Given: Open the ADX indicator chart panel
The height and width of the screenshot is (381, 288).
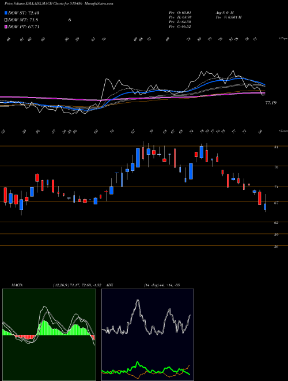Looking at the screenshot, I should click(147, 335).
